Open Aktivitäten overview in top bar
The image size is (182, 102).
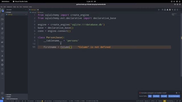pyautogui.click(x=5, y=1)
